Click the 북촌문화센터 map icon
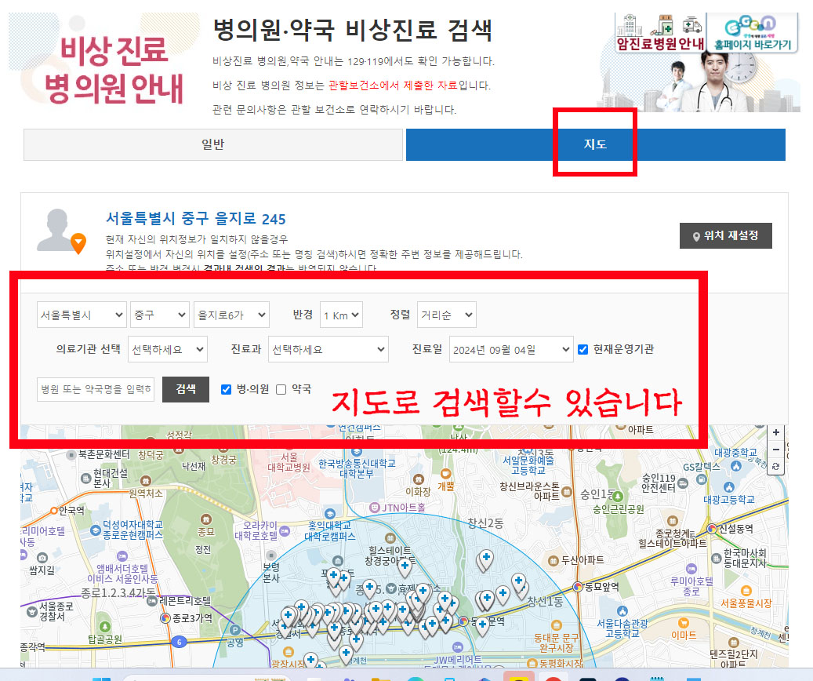Viewport: 813px width, 681px height. (x=71, y=455)
